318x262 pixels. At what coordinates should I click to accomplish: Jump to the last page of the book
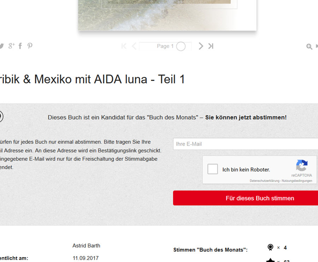tap(211, 46)
